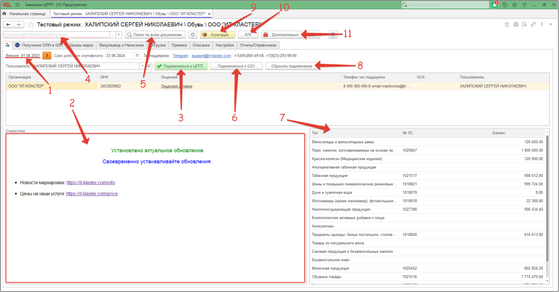
Task: Expand the Пользователь dropdown arrow
Action: click(142, 66)
